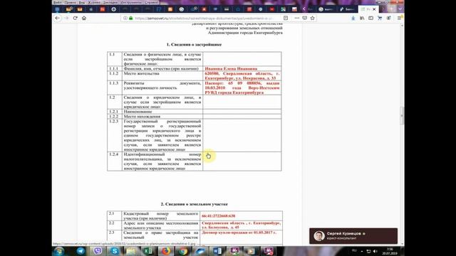The image size is (456, 256).
Task: Open Skype from the taskbar
Action: pos(115,251)
